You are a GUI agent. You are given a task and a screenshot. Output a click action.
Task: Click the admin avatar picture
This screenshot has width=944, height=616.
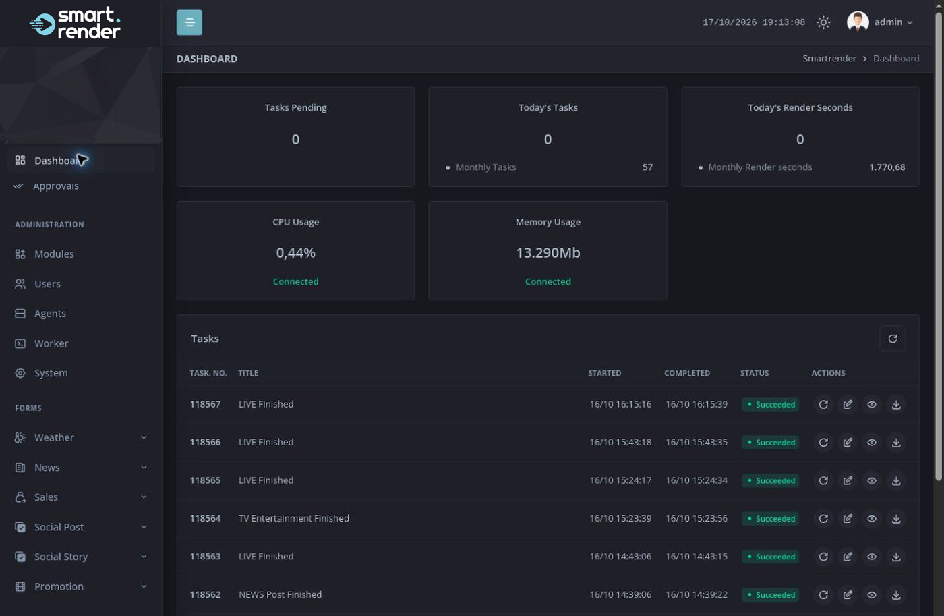858,22
